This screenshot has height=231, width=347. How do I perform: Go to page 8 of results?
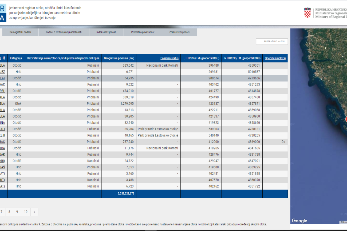[x=9, y=212]
